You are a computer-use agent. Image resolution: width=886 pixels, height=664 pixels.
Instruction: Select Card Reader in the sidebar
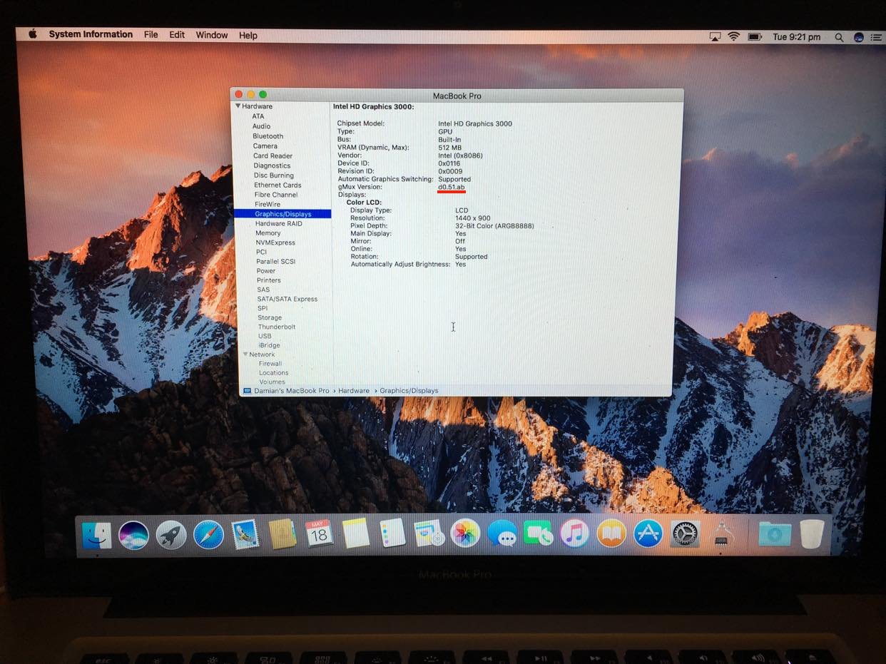click(x=273, y=155)
